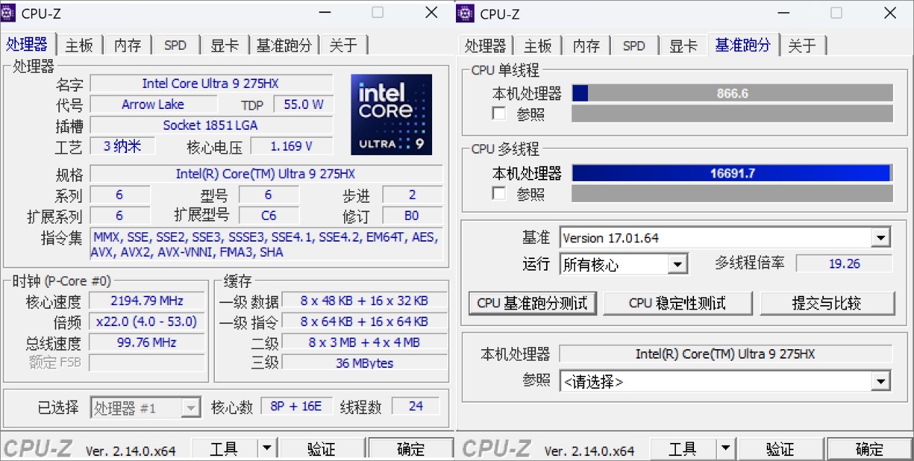This screenshot has height=461, width=914.
Task: Click the CPU-Z app icon in right window title bar
Action: pyautogui.click(x=466, y=13)
